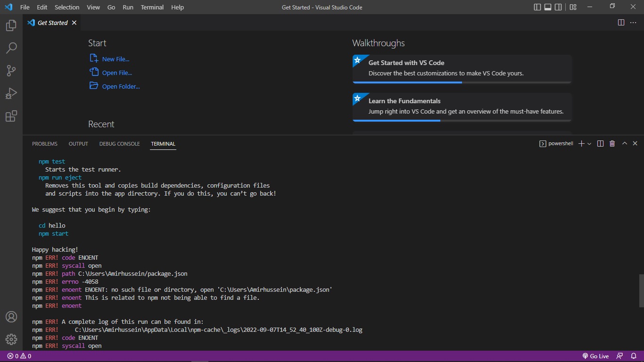The width and height of the screenshot is (644, 362).
Task: Click 'Happy hacking!' line in terminal
Action: click(55, 249)
